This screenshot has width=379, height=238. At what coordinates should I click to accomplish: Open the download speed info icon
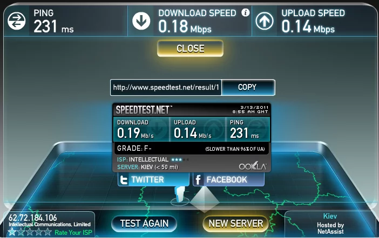click(245, 12)
